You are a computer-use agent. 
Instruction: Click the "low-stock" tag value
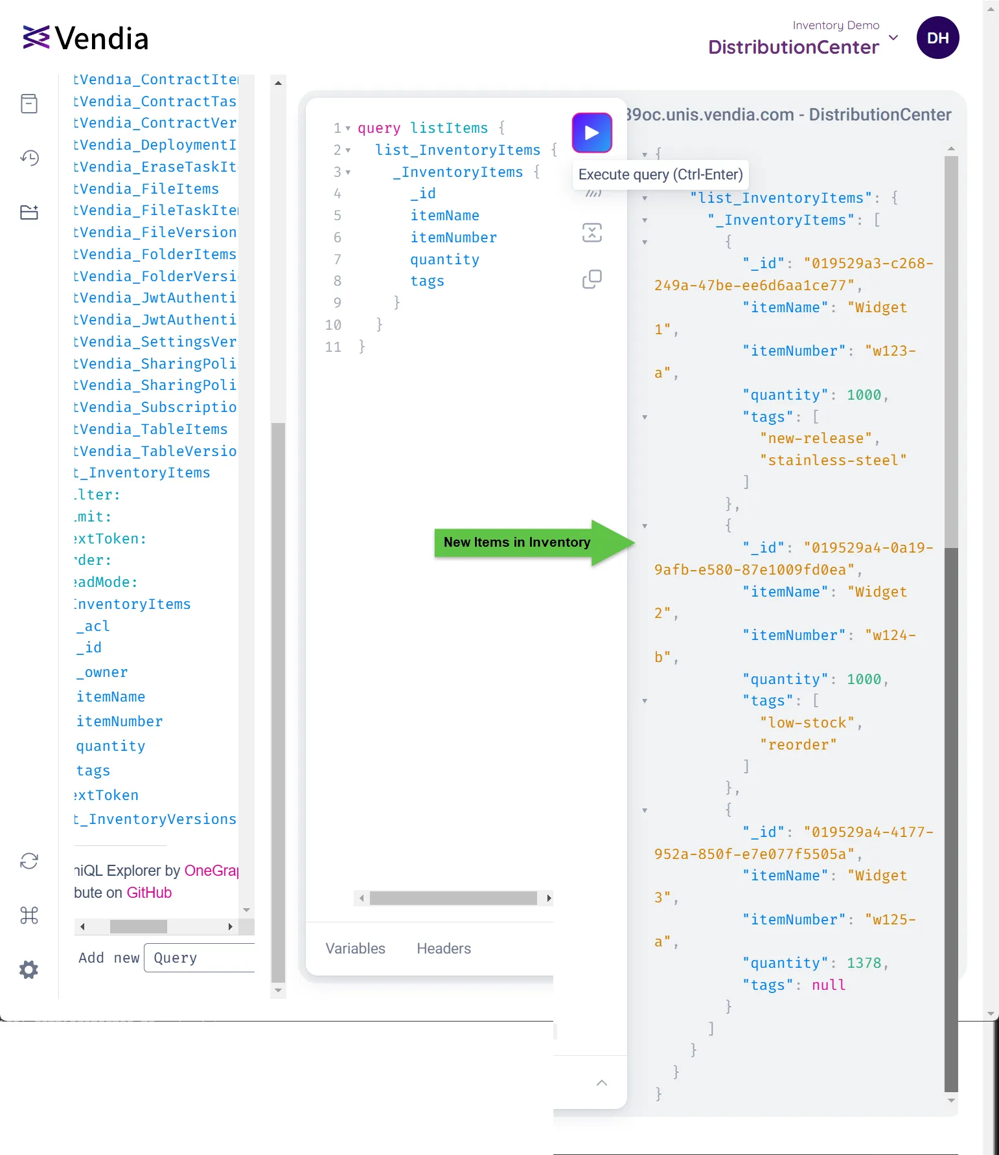pos(807,723)
